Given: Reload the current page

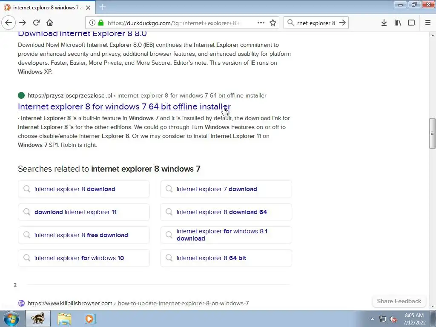Looking at the screenshot, I should [36, 23].
